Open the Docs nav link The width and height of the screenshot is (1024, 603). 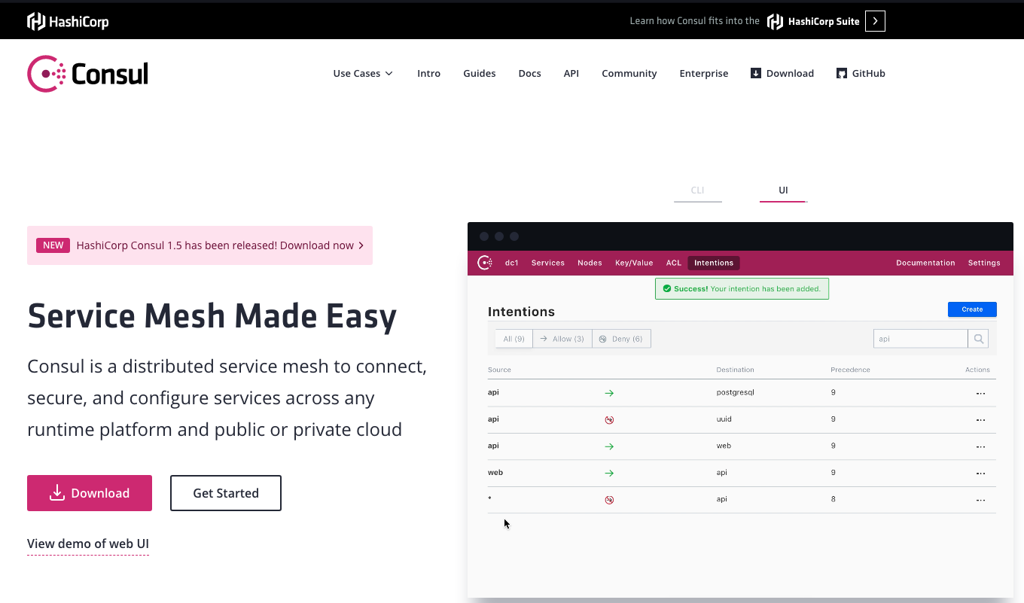tap(530, 73)
